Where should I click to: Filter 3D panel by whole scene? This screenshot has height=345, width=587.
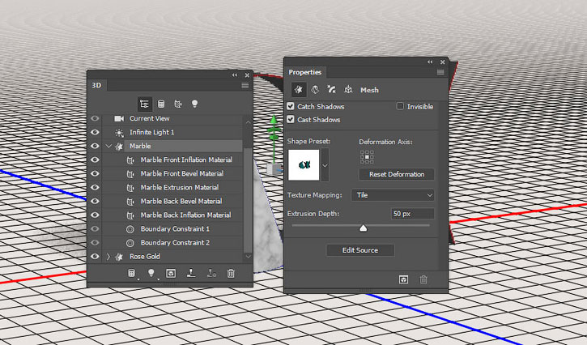click(144, 104)
